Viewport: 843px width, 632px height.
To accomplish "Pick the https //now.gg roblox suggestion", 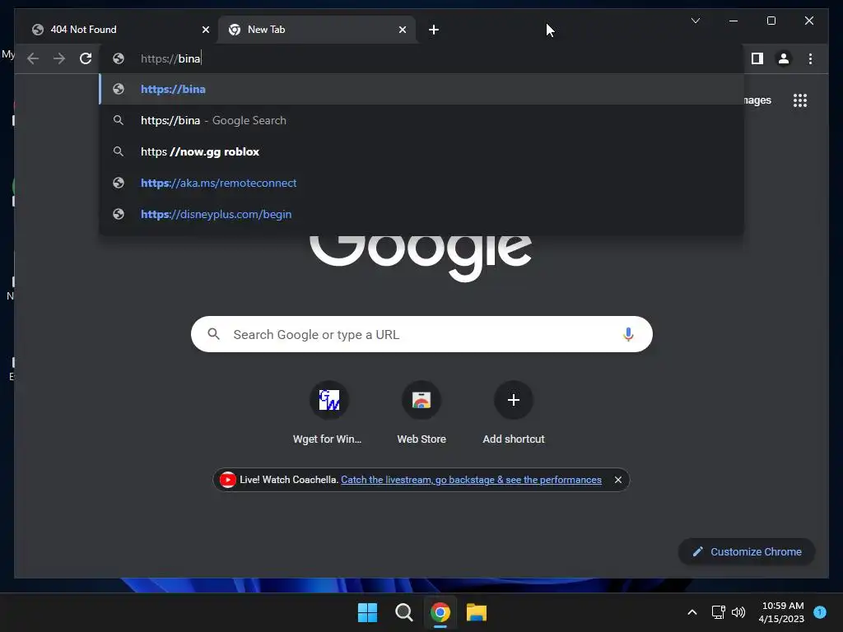I will coord(421,151).
